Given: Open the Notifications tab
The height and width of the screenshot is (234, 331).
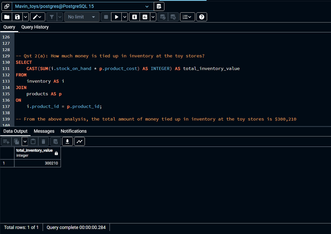Looking at the screenshot, I should coord(74,131).
